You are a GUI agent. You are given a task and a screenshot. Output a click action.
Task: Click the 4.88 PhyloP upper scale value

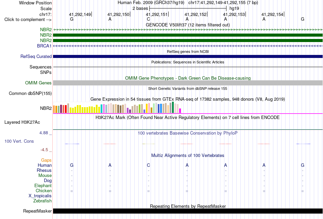44,133
